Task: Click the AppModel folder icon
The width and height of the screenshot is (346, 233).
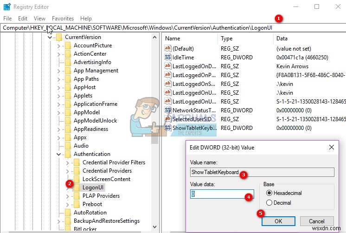Action: (x=68, y=113)
